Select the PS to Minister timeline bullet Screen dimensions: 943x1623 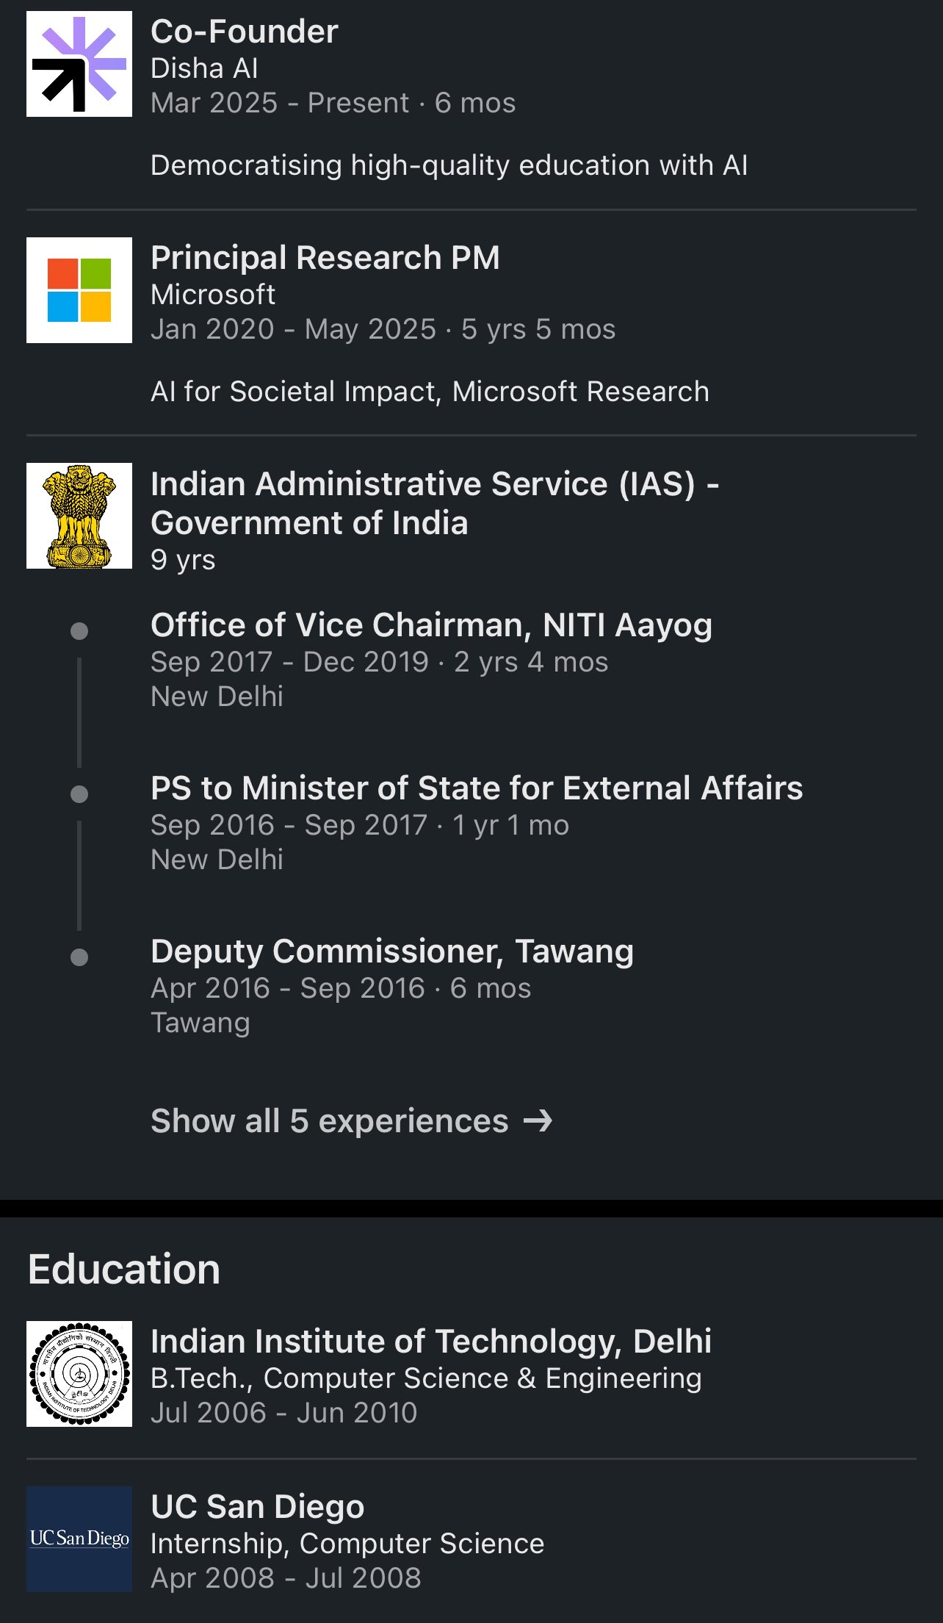[x=79, y=794]
